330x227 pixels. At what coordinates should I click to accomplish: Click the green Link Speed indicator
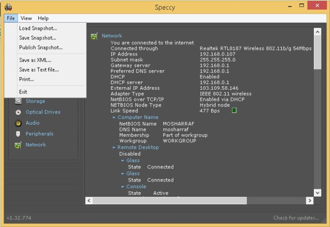click(x=234, y=110)
